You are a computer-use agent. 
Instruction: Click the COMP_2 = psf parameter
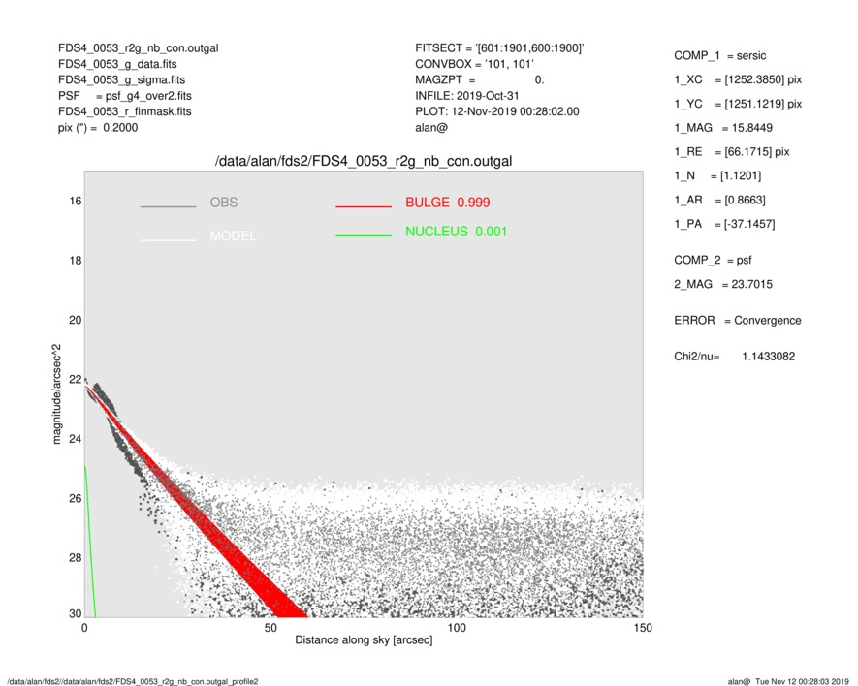713,261
